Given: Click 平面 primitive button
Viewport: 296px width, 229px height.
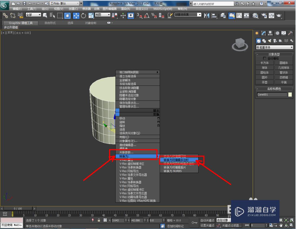Looking at the screenshot, I should [x=284, y=82].
